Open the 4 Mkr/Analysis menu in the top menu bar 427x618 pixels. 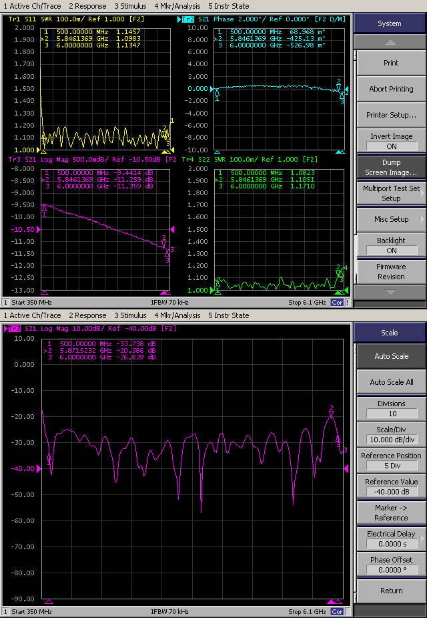177,6
